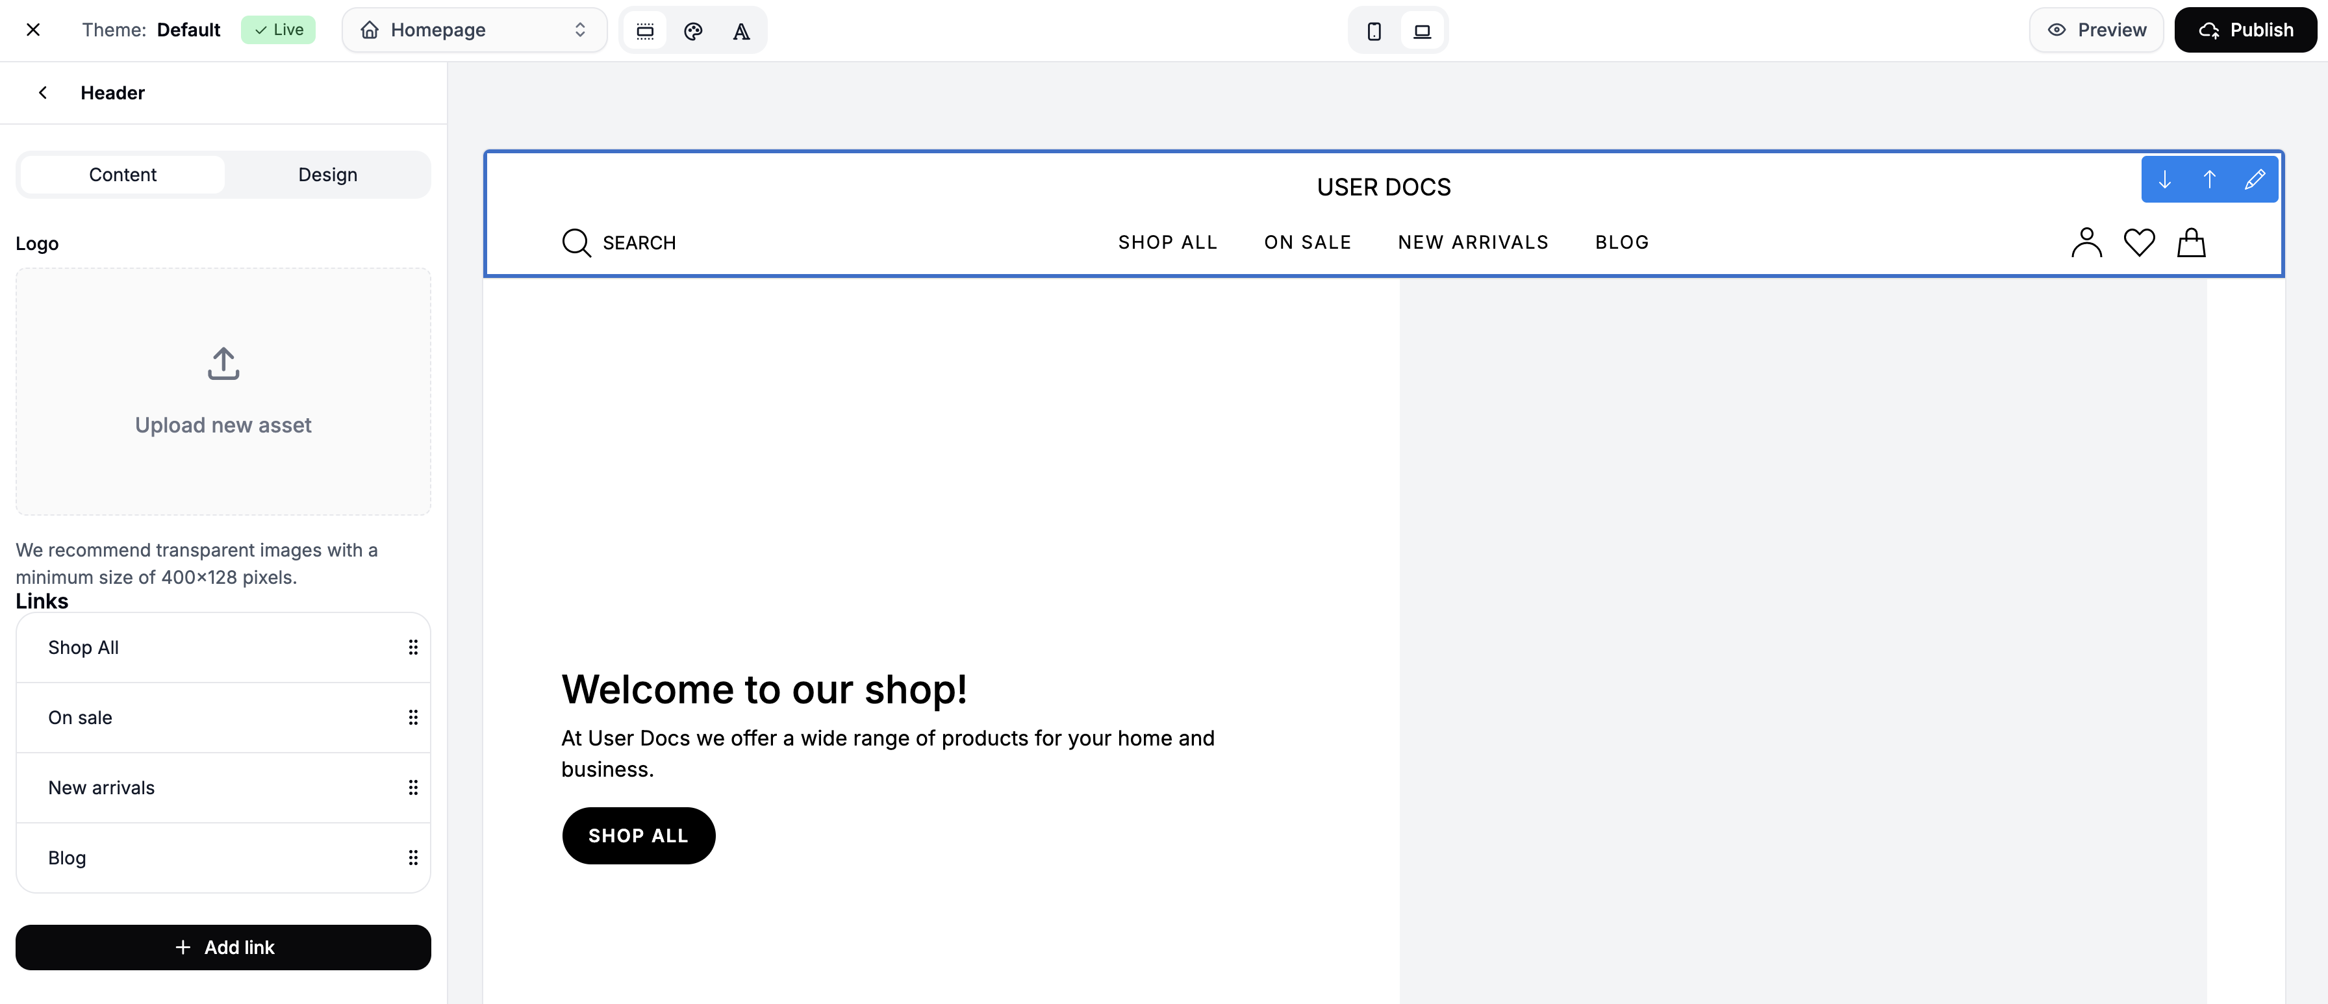The height and width of the screenshot is (1004, 2328).
Task: Click the hero description text about User Docs
Action: click(887, 754)
